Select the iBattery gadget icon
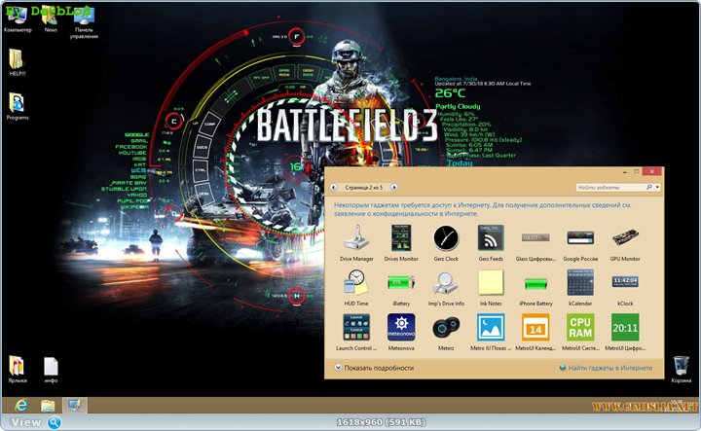This screenshot has width=701, height=431. click(400, 283)
